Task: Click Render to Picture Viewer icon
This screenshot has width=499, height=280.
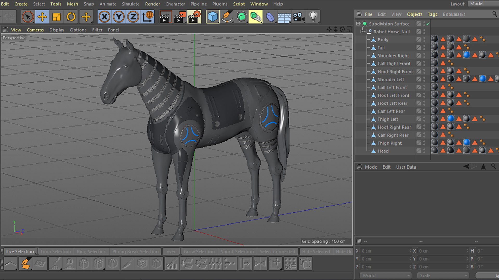Action: [x=180, y=17]
